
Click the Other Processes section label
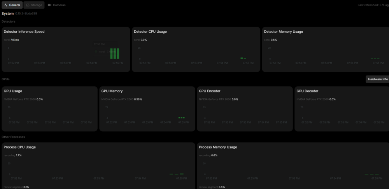point(13,137)
